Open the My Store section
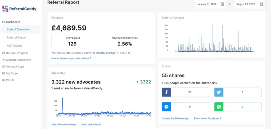The width and height of the screenshot is (271, 129). pos(12,73)
